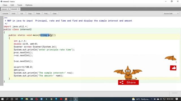Screen dimensions: 181x101
Task: Click the line 'int p,r,t;'
Action: pyautogui.click(x=20, y=41)
